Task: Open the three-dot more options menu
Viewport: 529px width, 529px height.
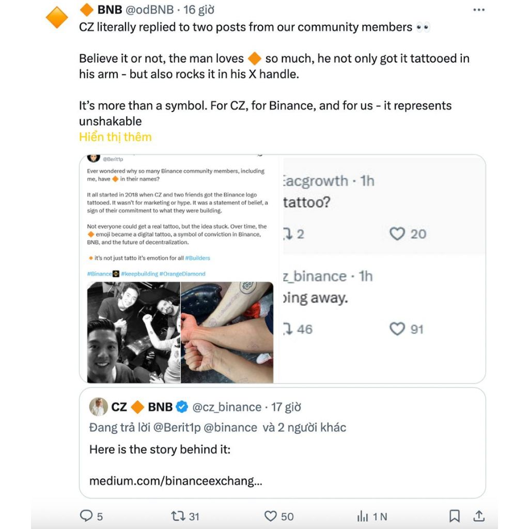Action: (479, 10)
